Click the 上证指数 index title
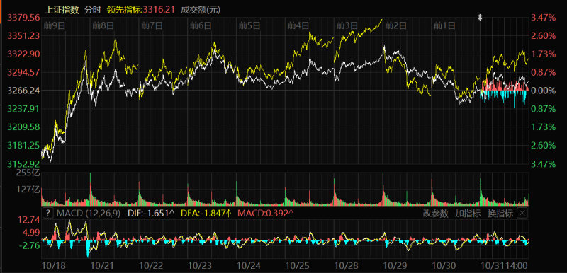This screenshot has height=273, width=567. (62, 10)
